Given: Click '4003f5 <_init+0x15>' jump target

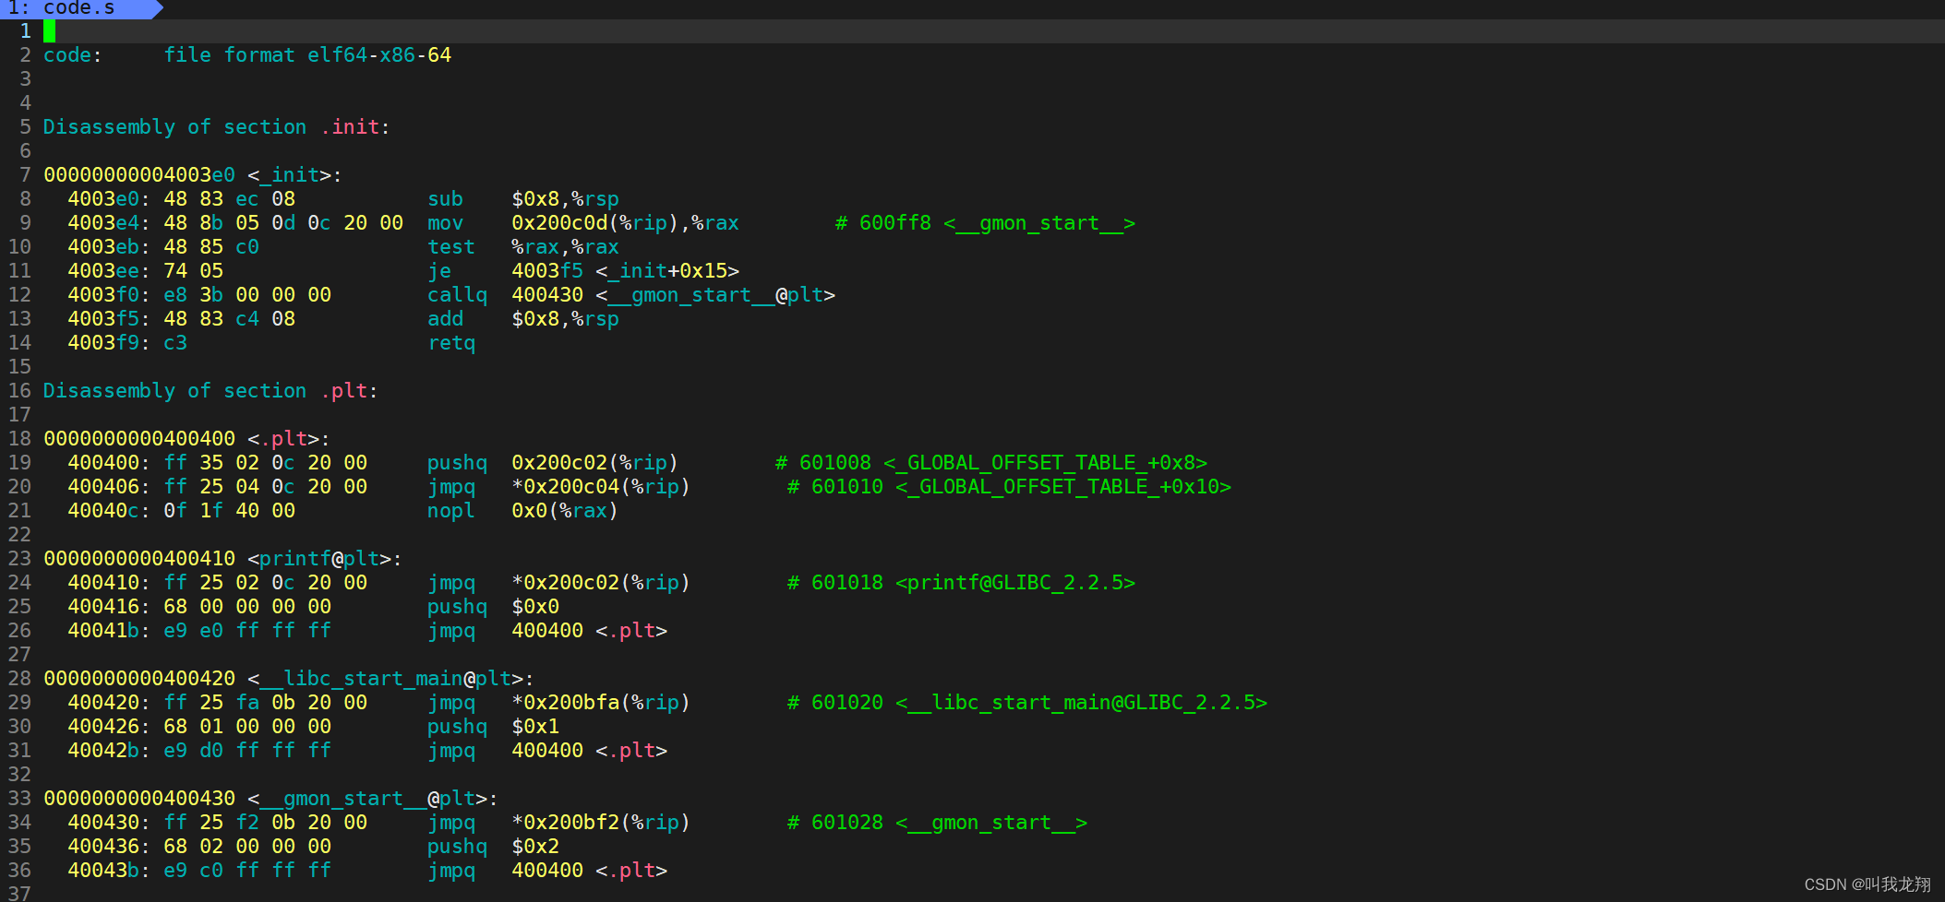Looking at the screenshot, I should click(625, 271).
